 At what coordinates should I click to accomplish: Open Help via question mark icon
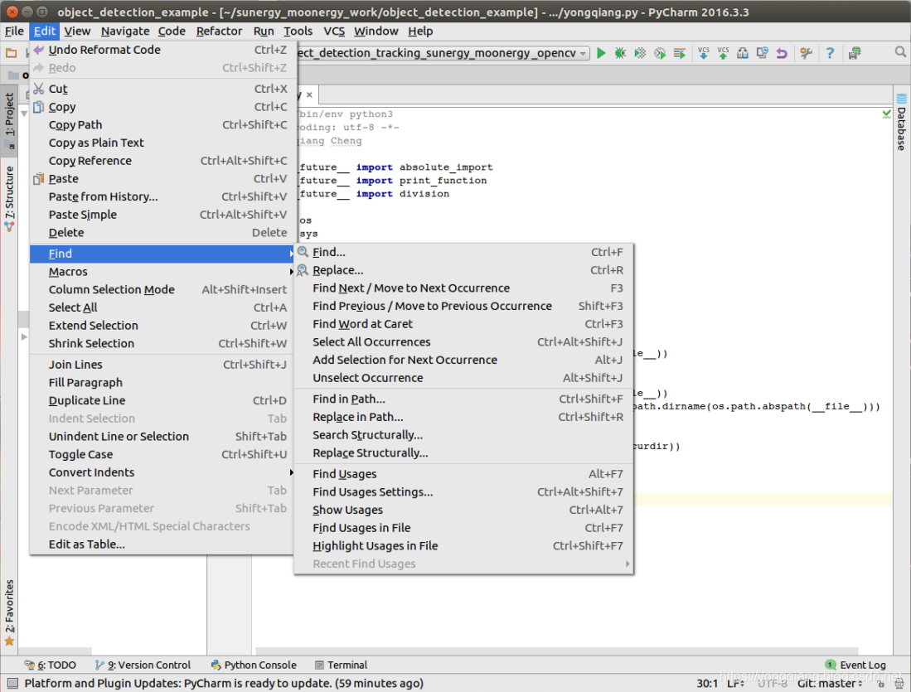[830, 52]
